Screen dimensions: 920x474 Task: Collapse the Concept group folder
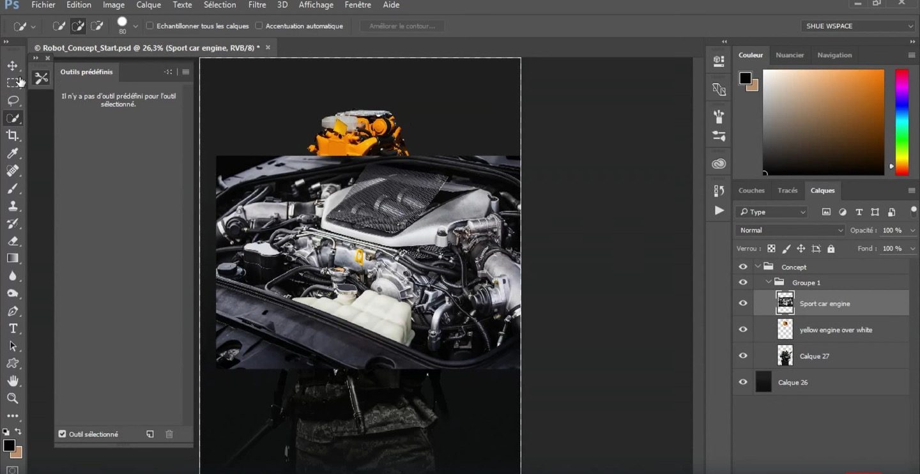click(x=758, y=267)
